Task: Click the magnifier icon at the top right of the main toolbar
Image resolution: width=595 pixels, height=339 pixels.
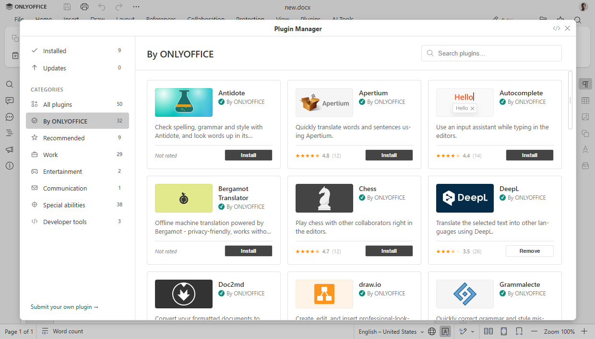Action: point(578,20)
